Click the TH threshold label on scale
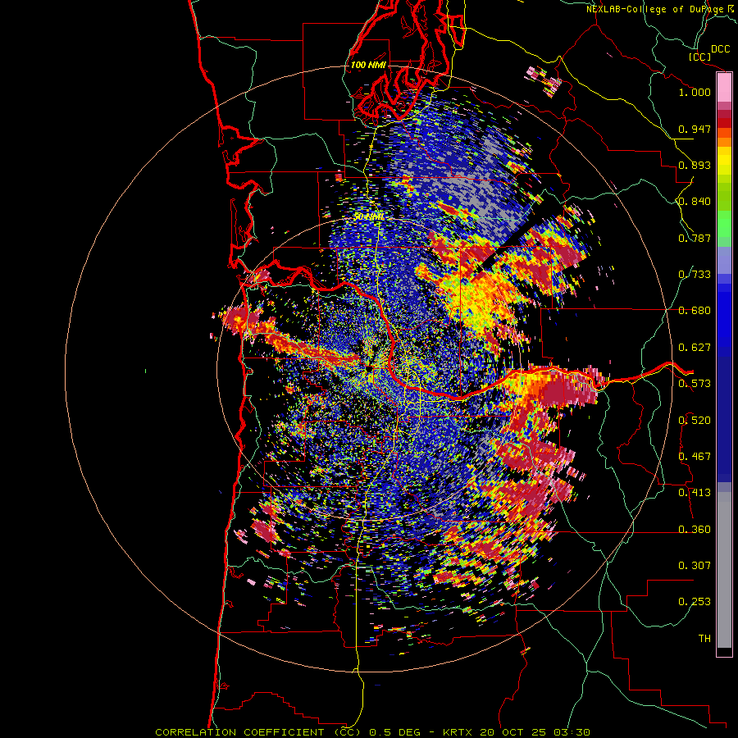This screenshot has height=738, width=738. pyautogui.click(x=704, y=639)
